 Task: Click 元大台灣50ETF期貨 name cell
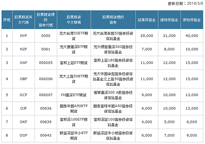pos(74,36)
